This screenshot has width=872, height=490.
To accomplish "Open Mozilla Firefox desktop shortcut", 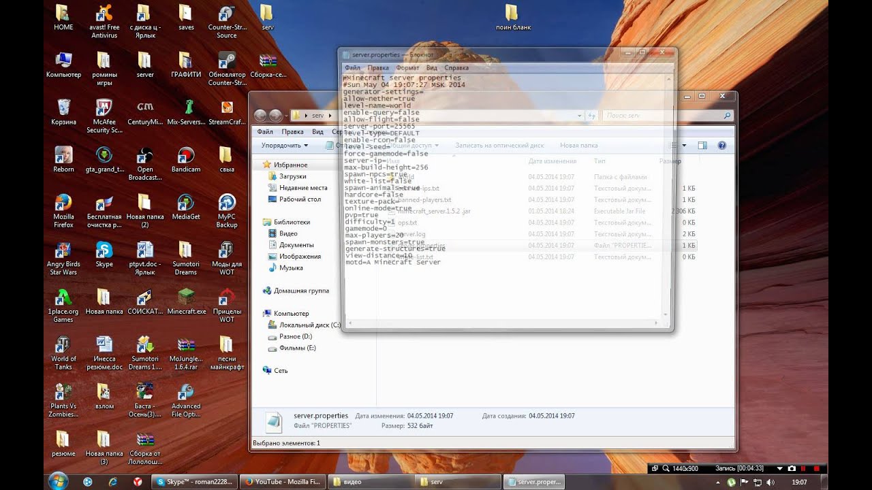I will pos(63,211).
